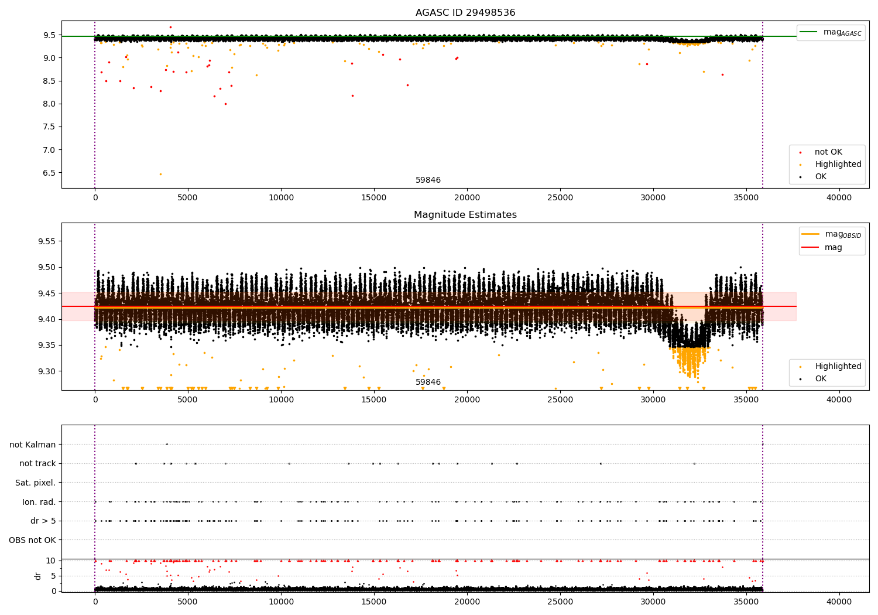Click the '59846' label in Magnitude Estimates plot
The width and height of the screenshot is (878, 615).
(428, 382)
